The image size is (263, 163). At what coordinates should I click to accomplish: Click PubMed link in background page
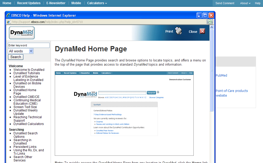click(221, 76)
